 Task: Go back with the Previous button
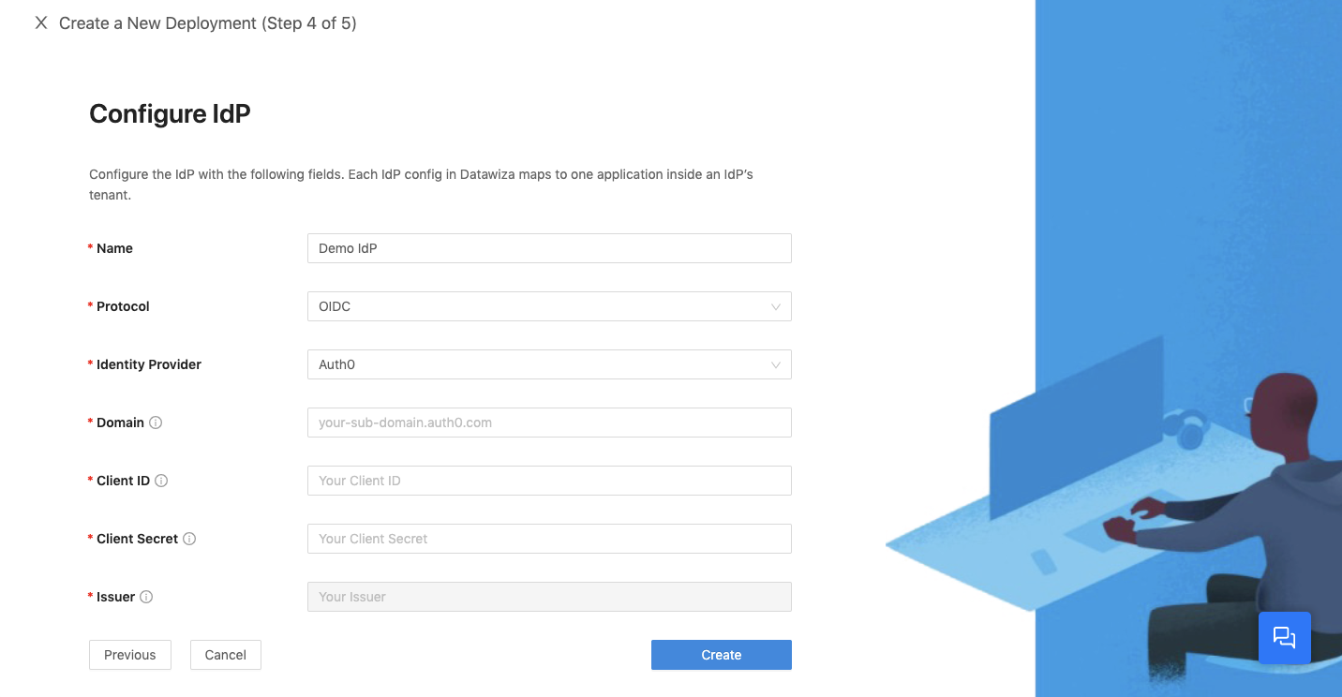130,655
